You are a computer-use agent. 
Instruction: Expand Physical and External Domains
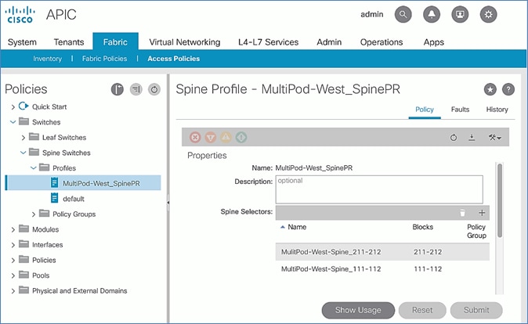(13, 291)
